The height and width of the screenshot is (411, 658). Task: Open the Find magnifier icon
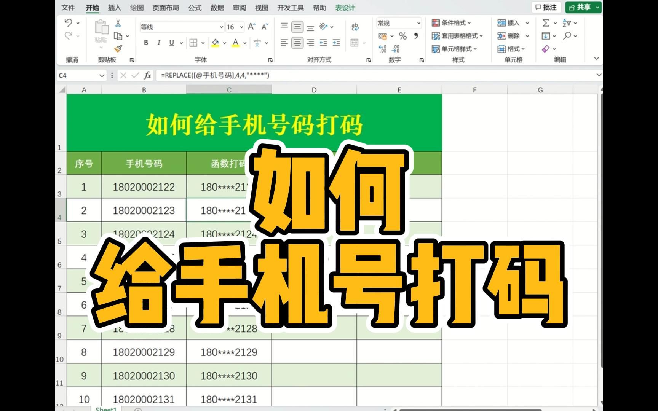567,36
